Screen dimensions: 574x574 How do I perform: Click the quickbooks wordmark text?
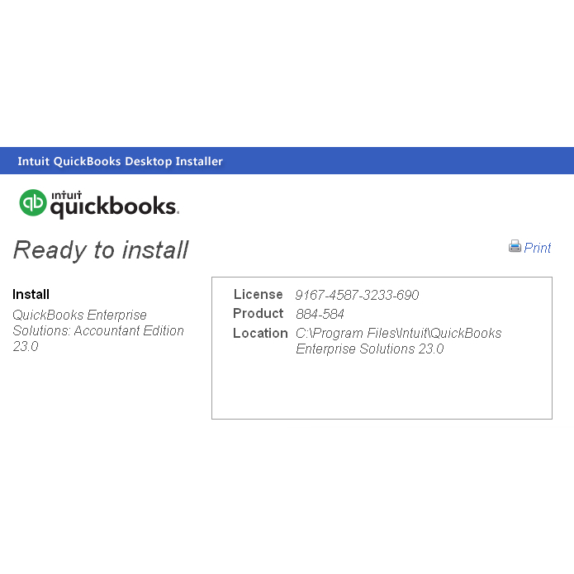tap(114, 207)
